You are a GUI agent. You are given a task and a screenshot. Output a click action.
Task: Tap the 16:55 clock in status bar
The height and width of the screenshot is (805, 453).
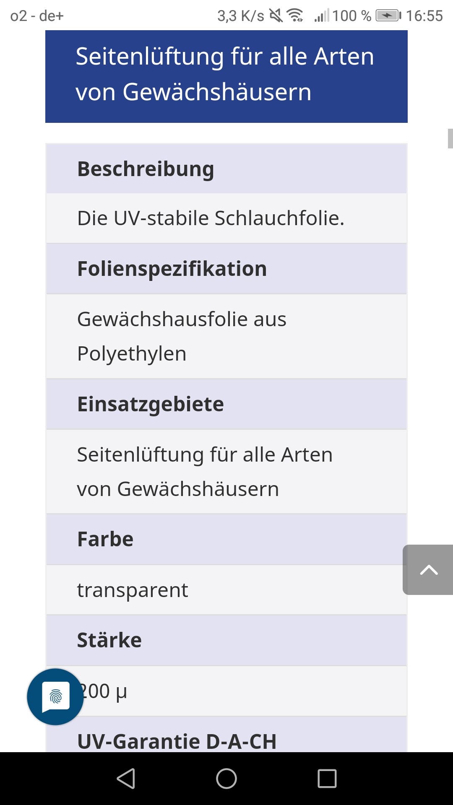pyautogui.click(x=424, y=16)
